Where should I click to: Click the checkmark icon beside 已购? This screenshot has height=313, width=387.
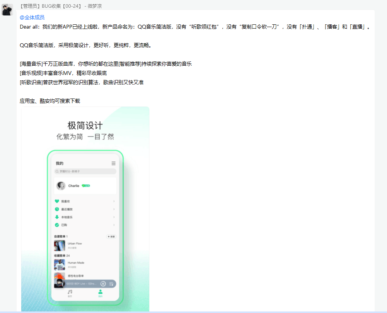pos(57,225)
